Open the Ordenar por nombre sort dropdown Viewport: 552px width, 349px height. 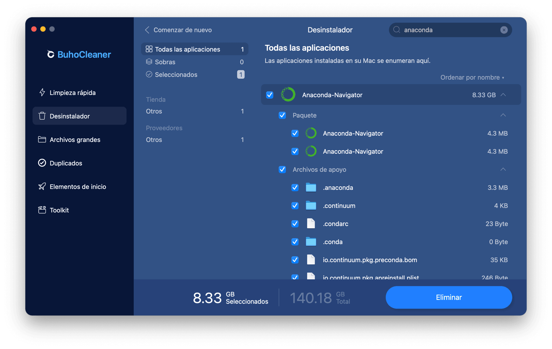click(472, 77)
